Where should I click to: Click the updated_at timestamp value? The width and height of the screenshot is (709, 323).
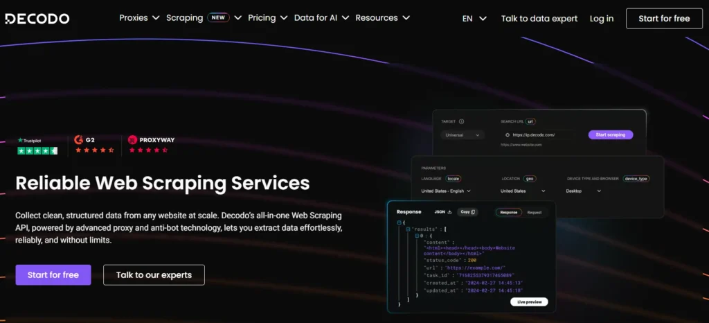(x=494, y=290)
